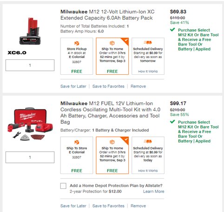This screenshot has height=212, width=224.
Task: Click green checkmark beside battery promo applied text
Action: click(172, 30)
